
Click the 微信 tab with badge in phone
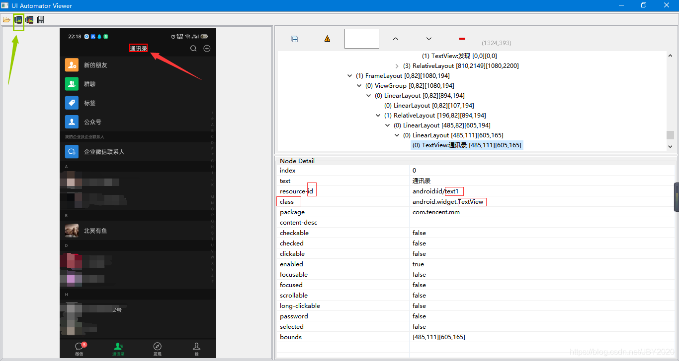[x=79, y=349]
